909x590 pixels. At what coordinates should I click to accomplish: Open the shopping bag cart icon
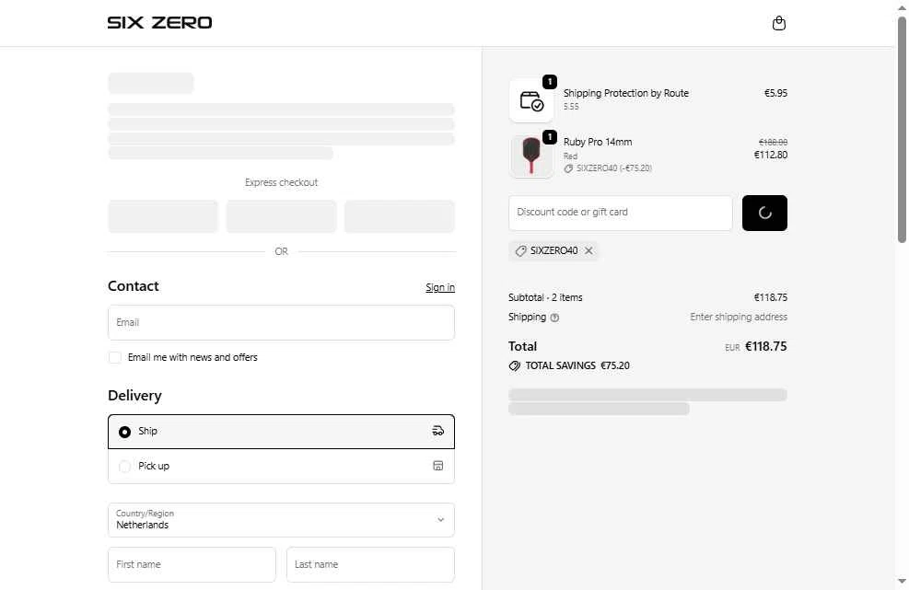778,23
